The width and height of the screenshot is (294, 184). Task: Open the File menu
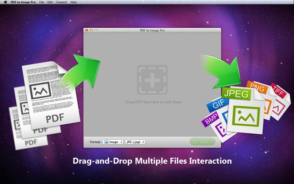[42, 2]
